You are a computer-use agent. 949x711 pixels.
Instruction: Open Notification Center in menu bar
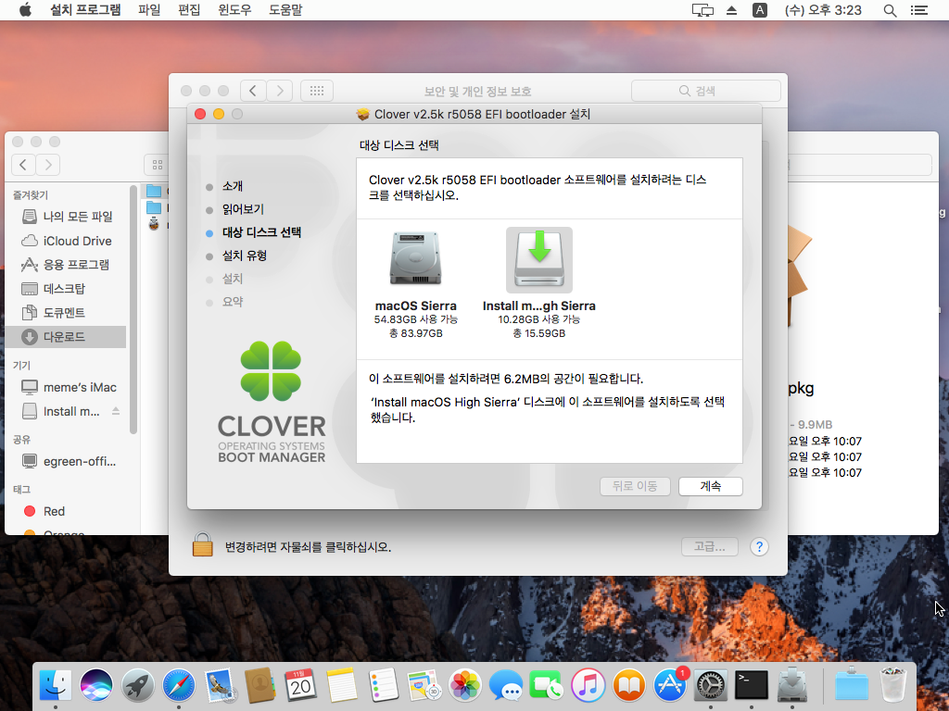point(918,10)
